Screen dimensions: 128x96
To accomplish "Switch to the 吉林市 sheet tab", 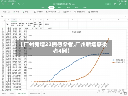I will tap(4, 93).
